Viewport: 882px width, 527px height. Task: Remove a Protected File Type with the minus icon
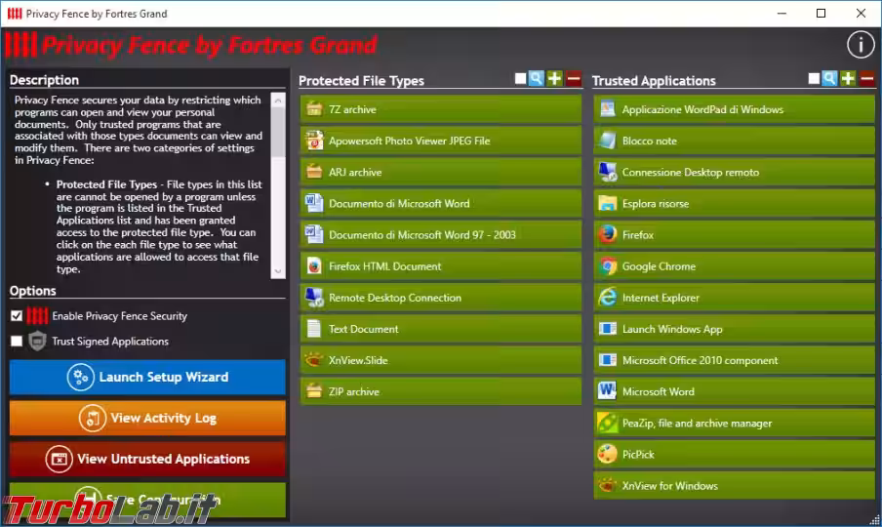pos(573,79)
